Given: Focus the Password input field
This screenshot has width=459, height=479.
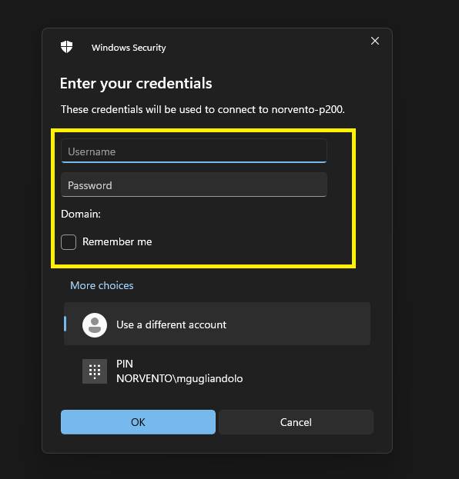Looking at the screenshot, I should [194, 185].
